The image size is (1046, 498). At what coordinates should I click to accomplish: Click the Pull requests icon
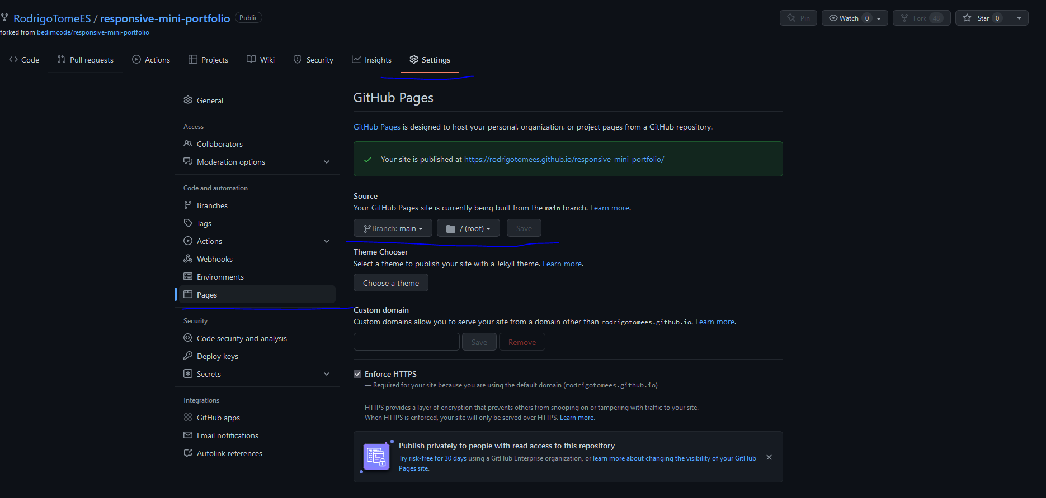pos(62,59)
